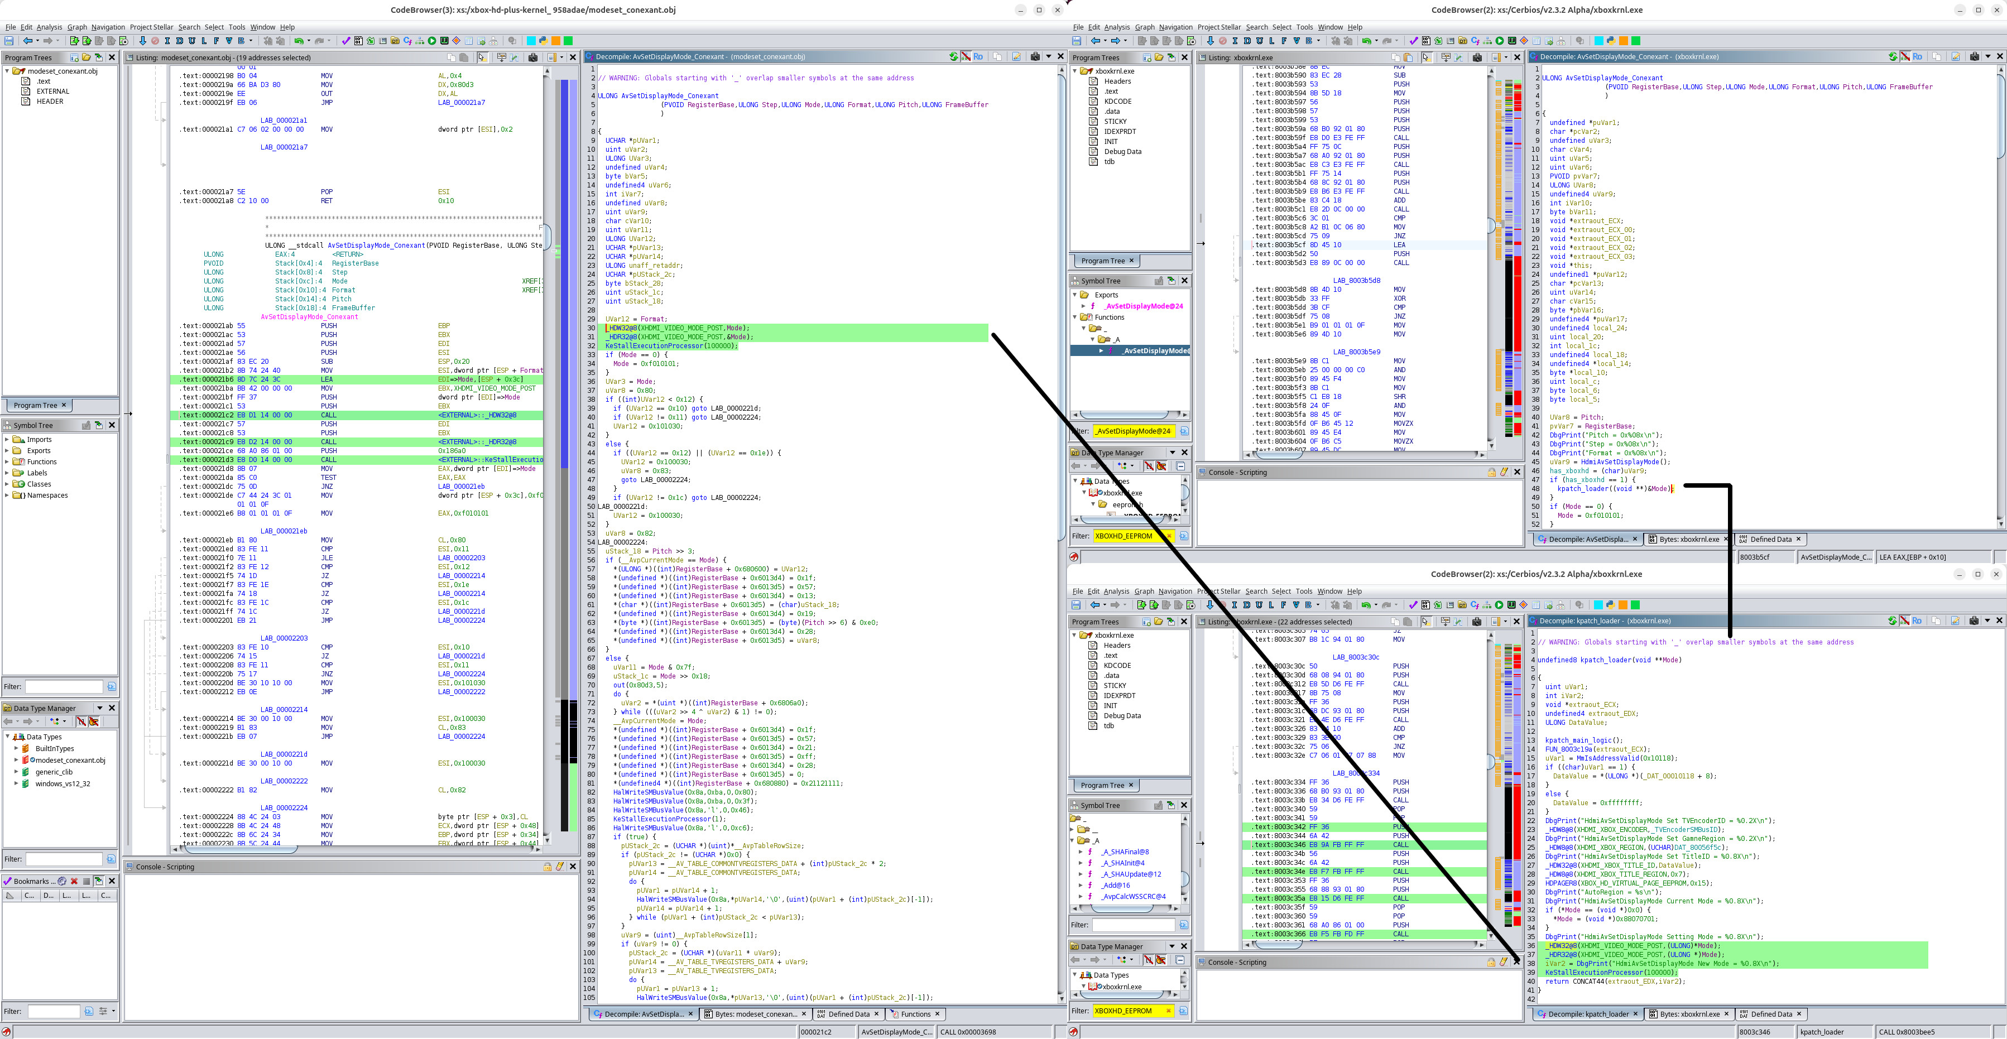Click the Function 'F' navigation icon in left toolbar
Image resolution: width=2007 pixels, height=1039 pixels.
coord(216,41)
